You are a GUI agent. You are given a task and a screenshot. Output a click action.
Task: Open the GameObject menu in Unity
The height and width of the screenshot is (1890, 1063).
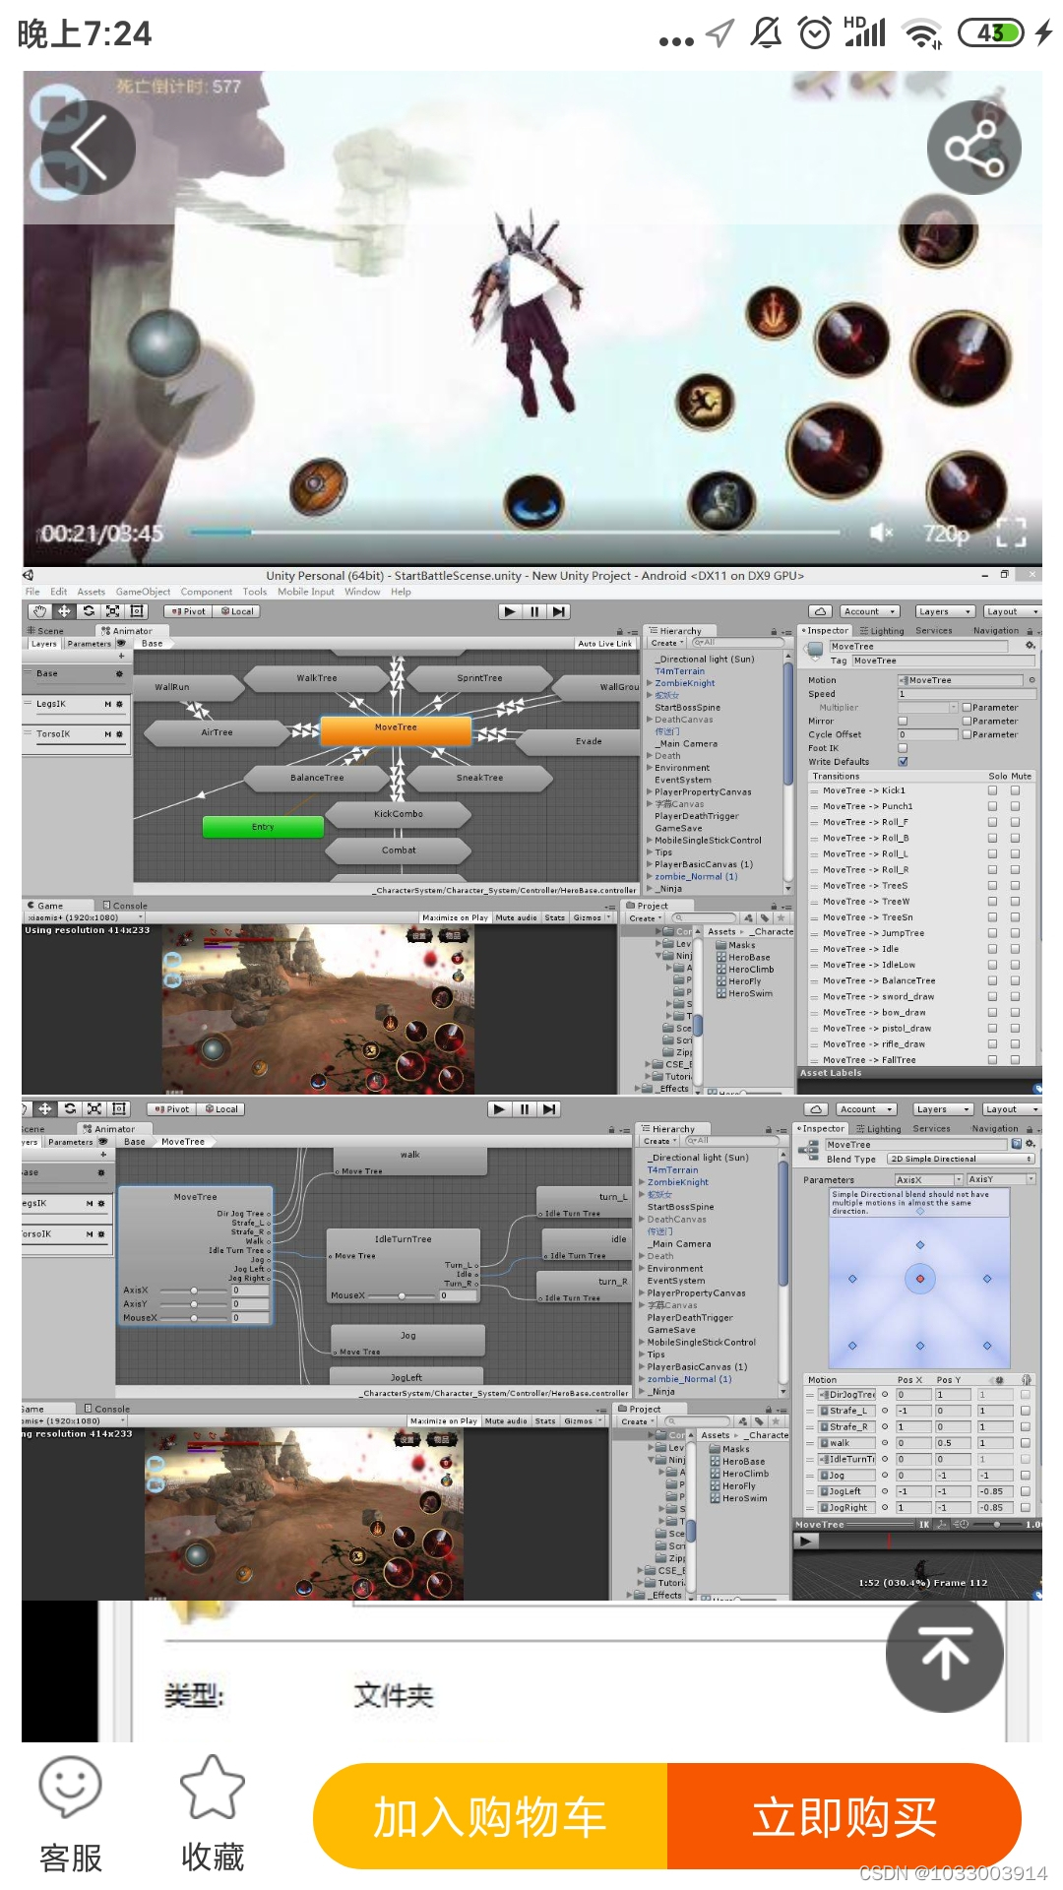tap(143, 592)
